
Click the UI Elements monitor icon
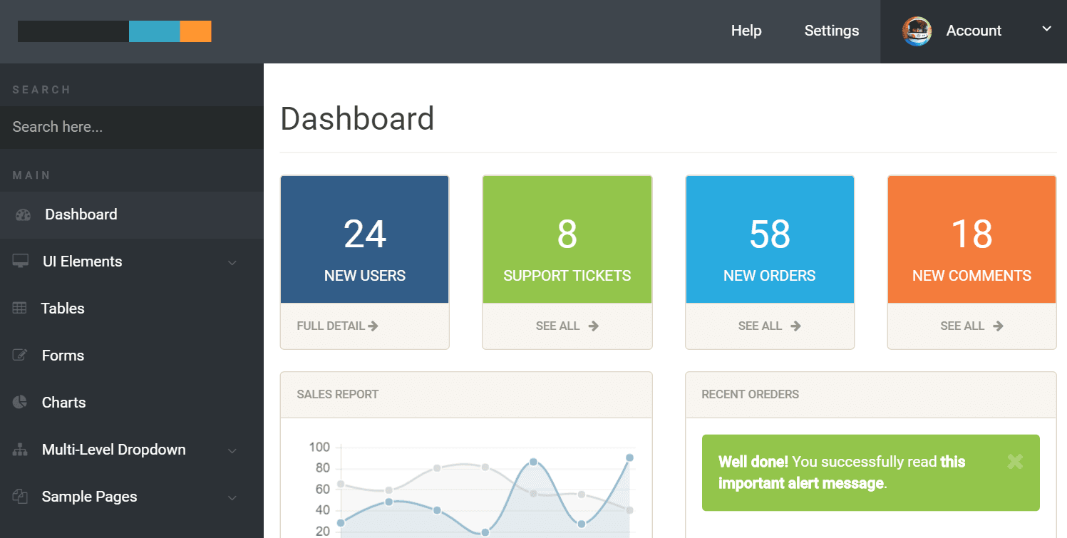pos(21,262)
